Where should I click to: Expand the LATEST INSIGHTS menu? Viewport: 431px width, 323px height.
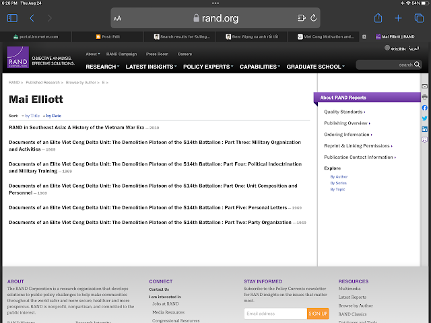point(151,67)
